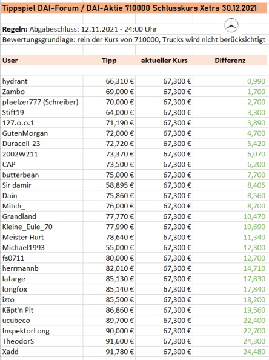The image size is (269, 360).
Task: Select the Käpt'n Pit user cell
Action: pyautogui.click(x=42, y=310)
